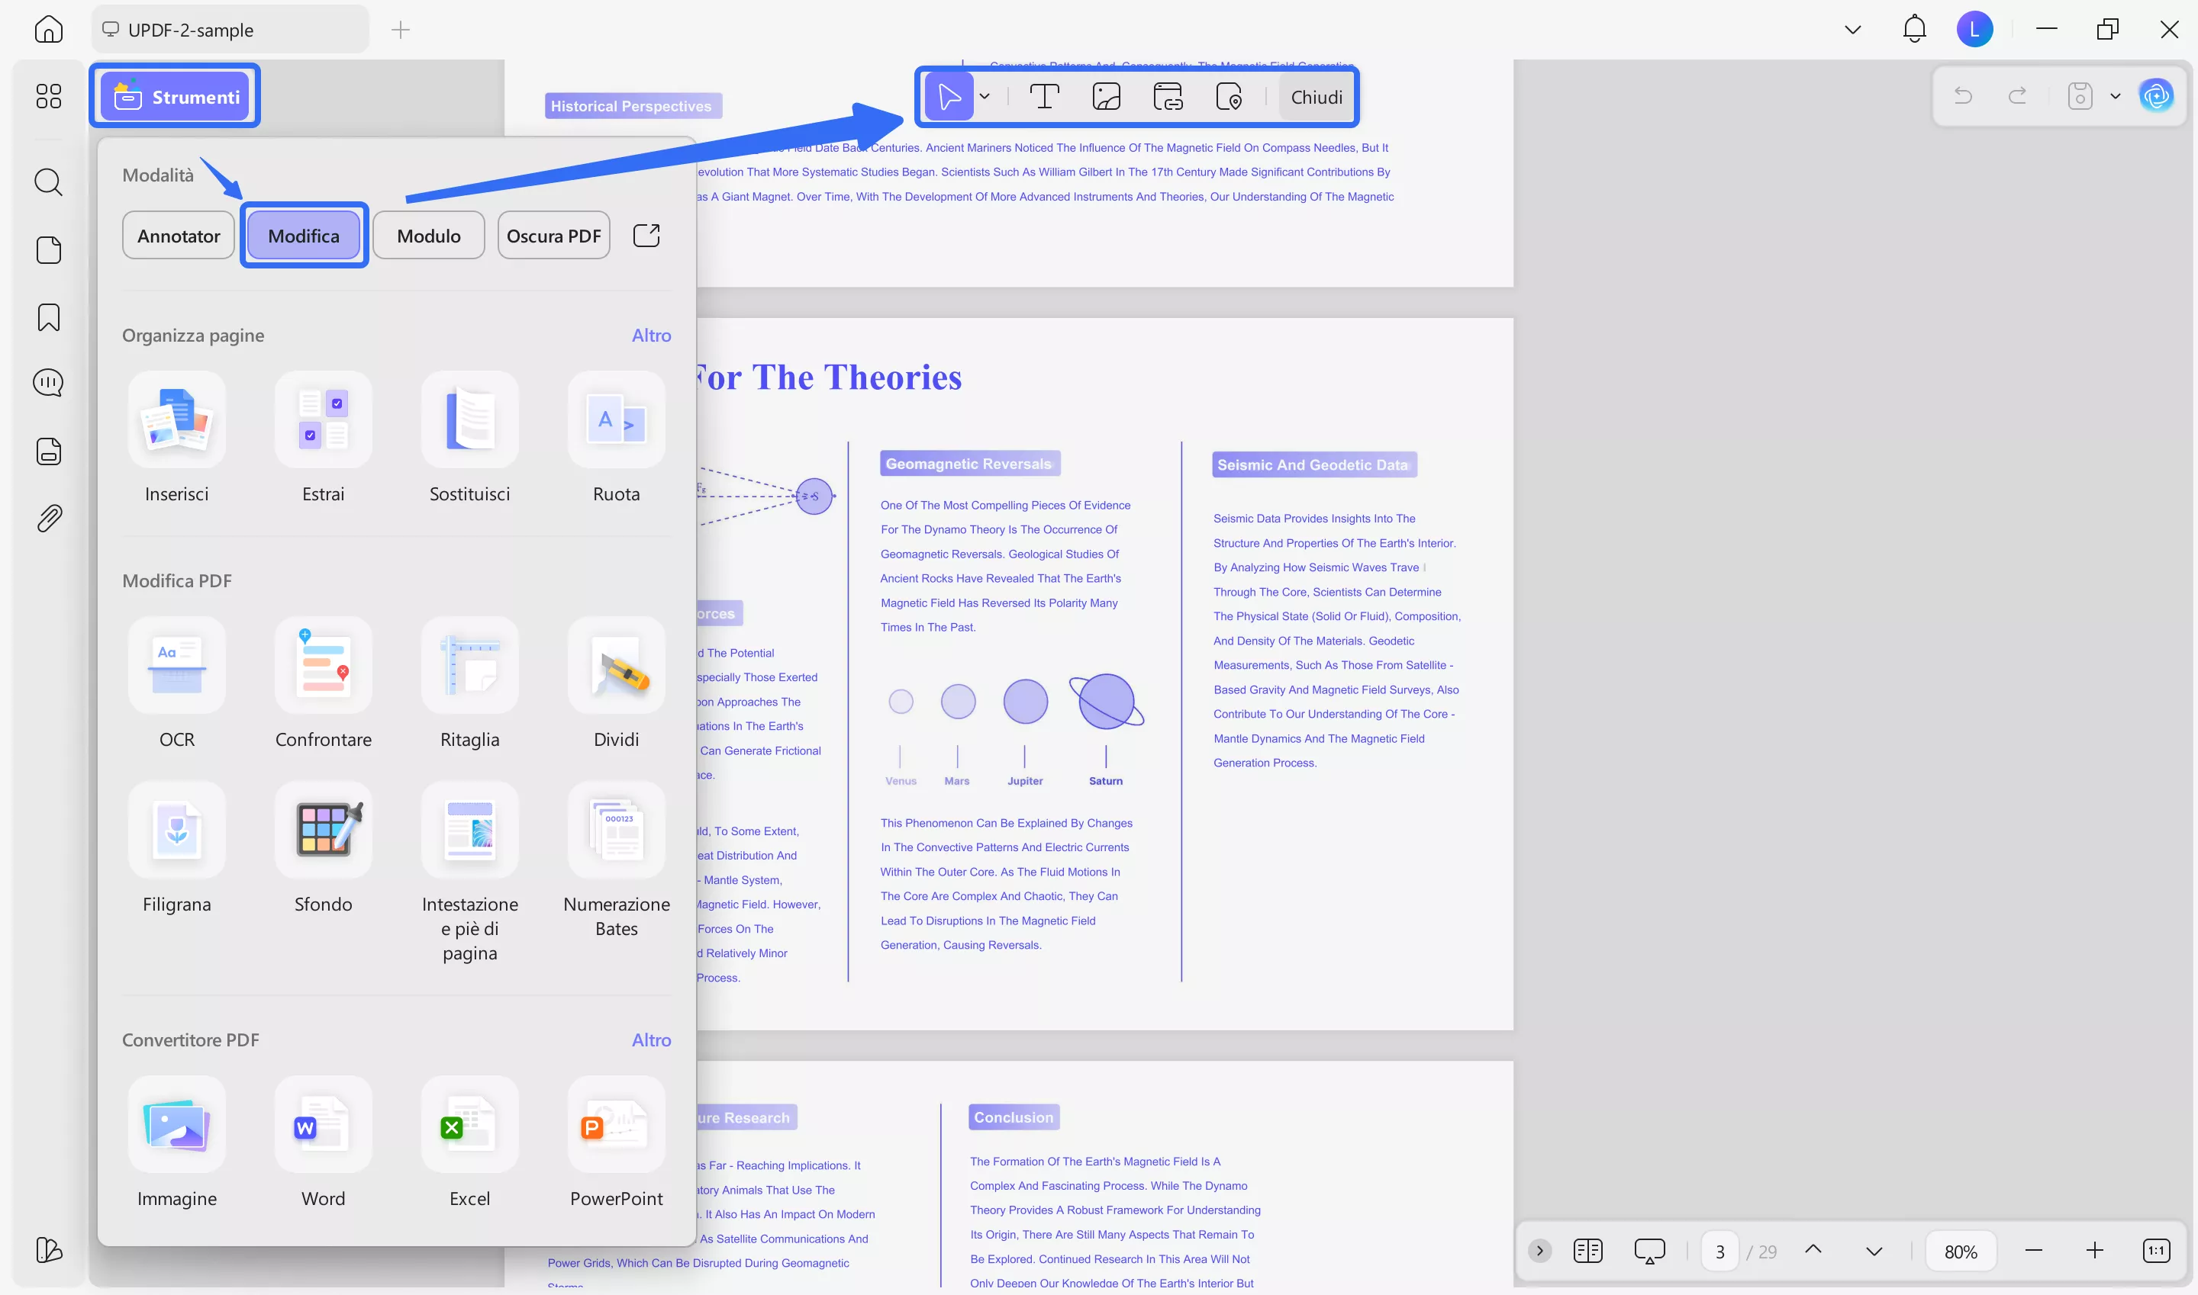Image resolution: width=2198 pixels, height=1295 pixels.
Task: Open the bookmarks panel in the sidebar
Action: [48, 317]
